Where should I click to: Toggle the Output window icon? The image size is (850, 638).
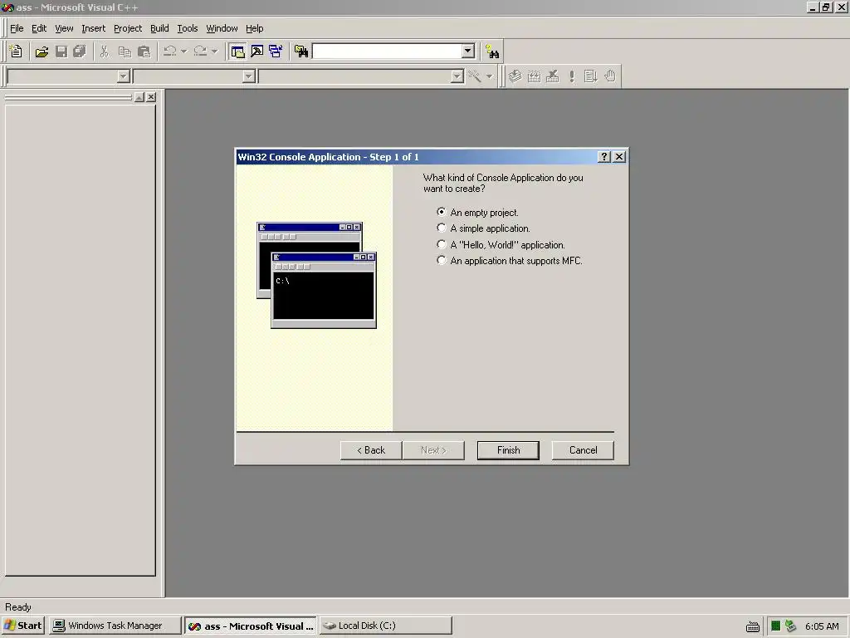[257, 52]
